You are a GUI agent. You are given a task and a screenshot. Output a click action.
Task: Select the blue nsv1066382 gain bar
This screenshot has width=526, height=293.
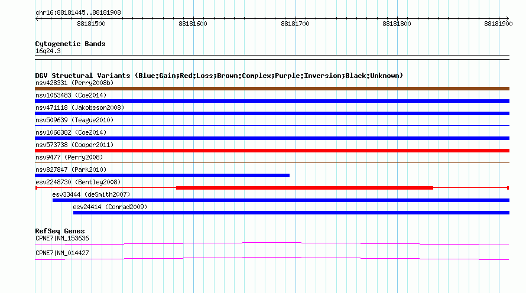click(272, 138)
